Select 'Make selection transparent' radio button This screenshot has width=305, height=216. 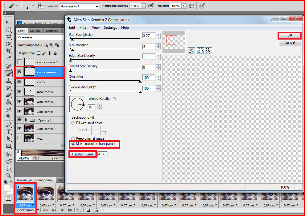73,144
